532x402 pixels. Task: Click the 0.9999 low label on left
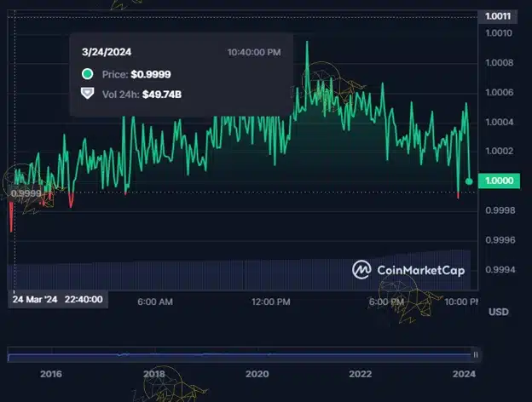tap(26, 193)
